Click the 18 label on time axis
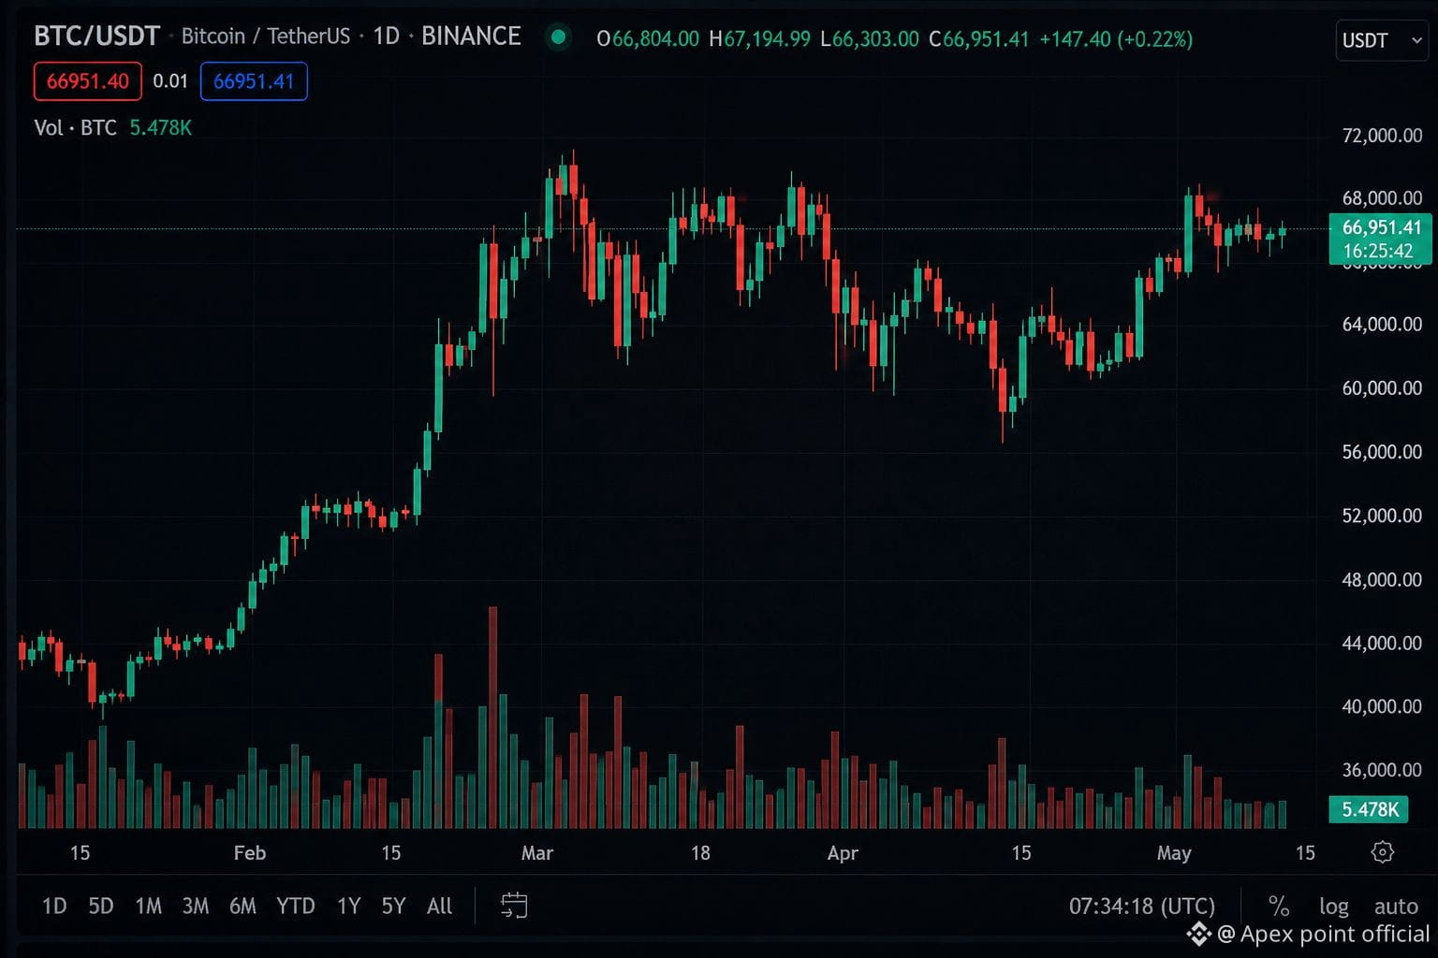 (700, 853)
